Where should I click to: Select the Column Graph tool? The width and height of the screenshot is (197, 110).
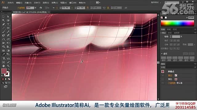8,58
